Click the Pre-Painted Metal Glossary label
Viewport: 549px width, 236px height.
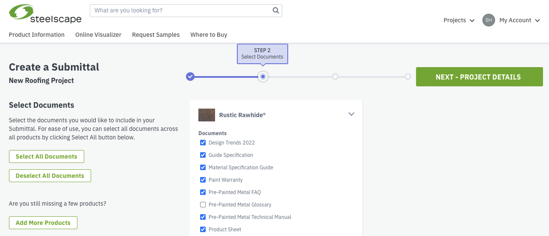pos(240,204)
